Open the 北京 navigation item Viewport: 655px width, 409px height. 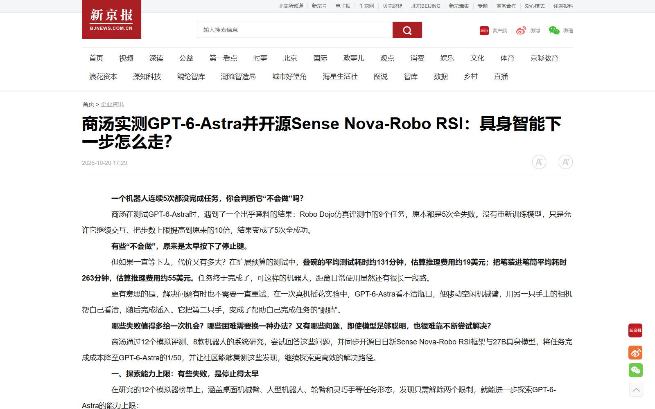[290, 58]
